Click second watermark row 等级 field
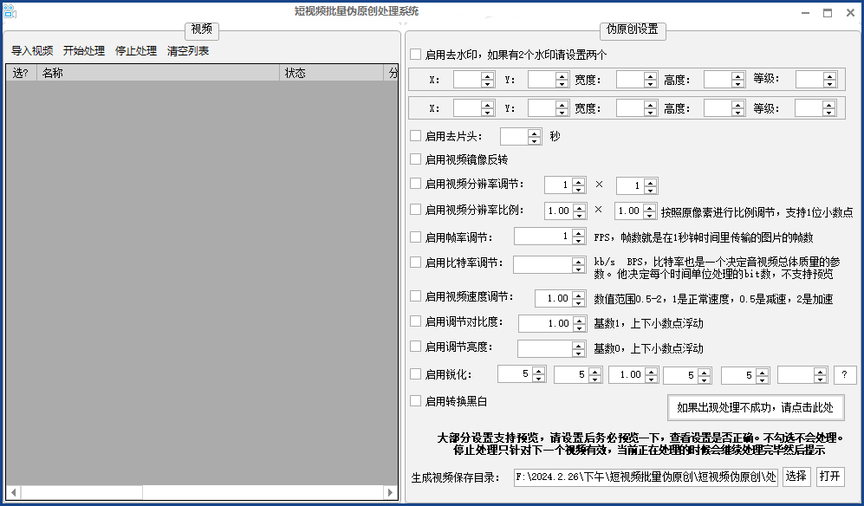864x506 pixels. [x=815, y=108]
